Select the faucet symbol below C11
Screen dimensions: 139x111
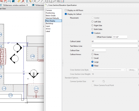[36, 94]
